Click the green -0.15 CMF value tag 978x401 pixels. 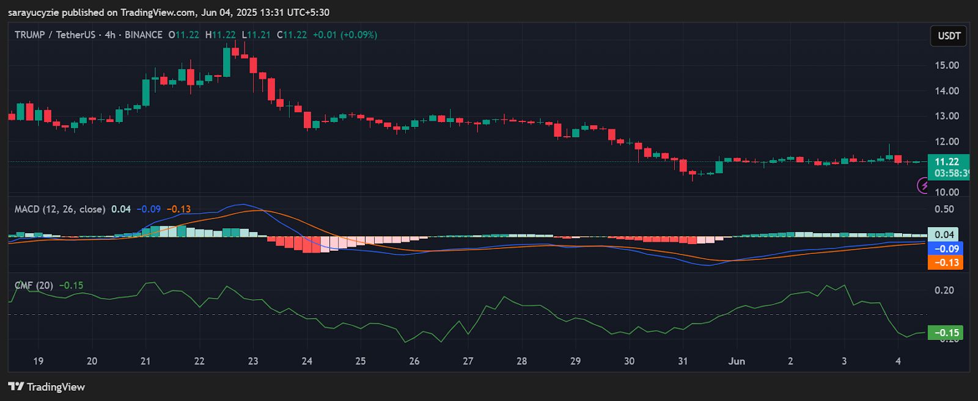[945, 333]
